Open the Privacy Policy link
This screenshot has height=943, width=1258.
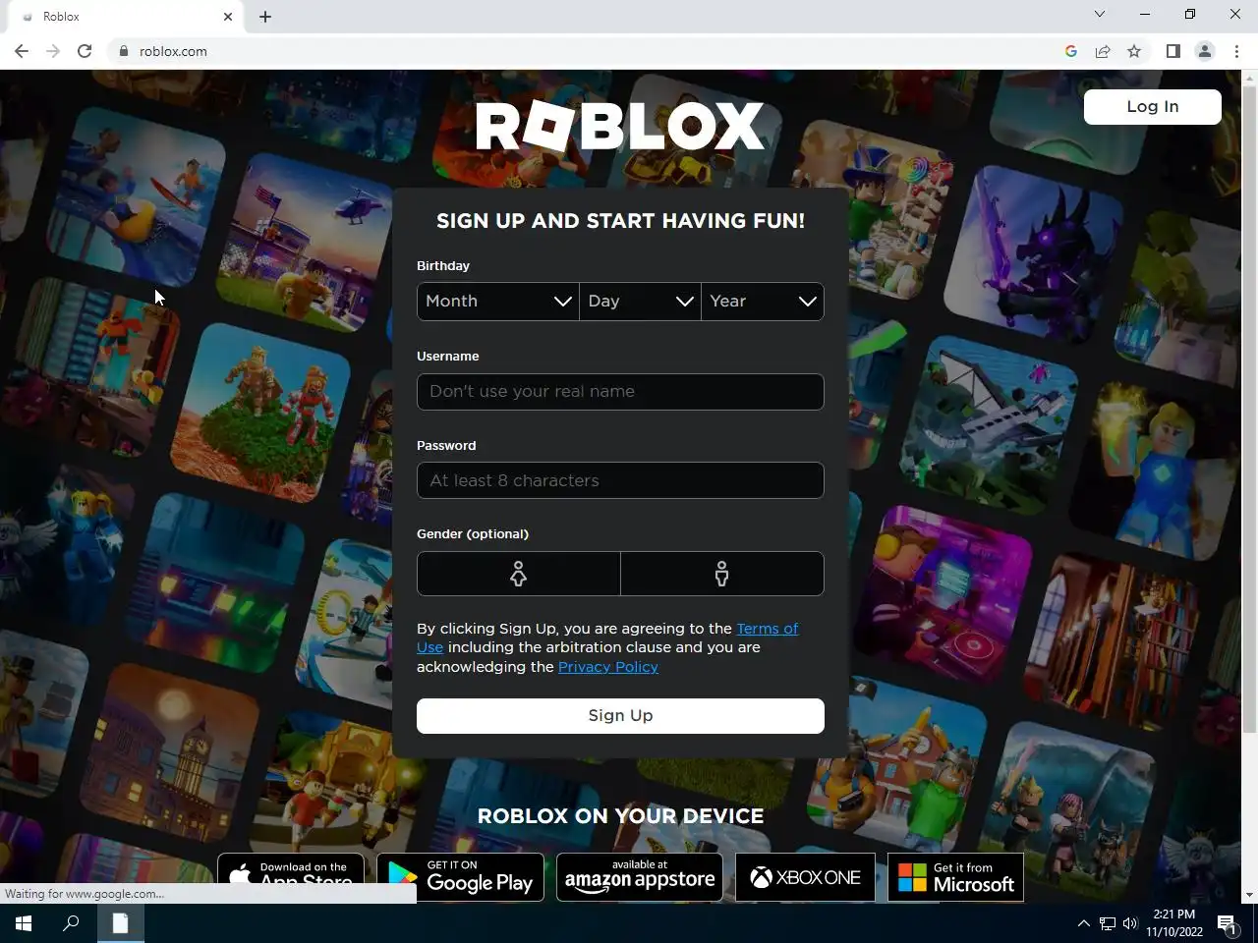pos(608,667)
